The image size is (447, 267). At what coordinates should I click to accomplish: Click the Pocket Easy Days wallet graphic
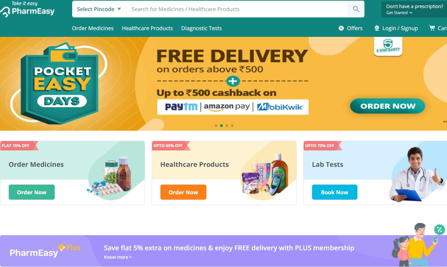click(63, 53)
